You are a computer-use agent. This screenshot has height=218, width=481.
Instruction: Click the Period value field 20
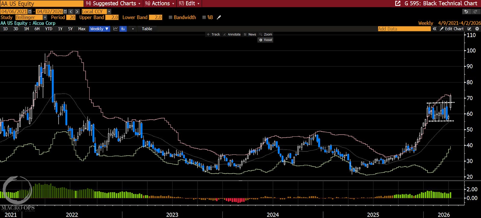pyautogui.click(x=71, y=17)
